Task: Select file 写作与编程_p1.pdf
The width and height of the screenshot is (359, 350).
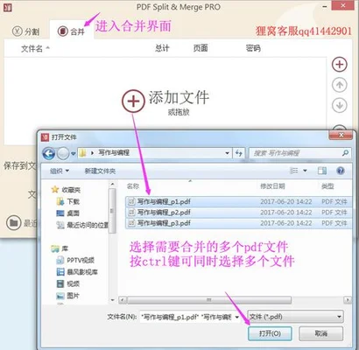Action: click(x=238, y=201)
